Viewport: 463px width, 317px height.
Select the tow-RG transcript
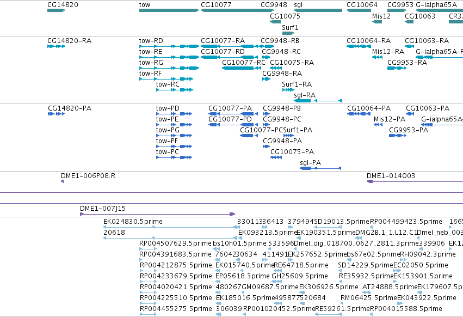pyautogui.click(x=169, y=68)
